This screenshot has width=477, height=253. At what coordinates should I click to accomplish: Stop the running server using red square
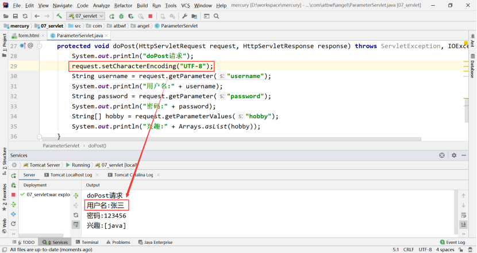point(150,16)
